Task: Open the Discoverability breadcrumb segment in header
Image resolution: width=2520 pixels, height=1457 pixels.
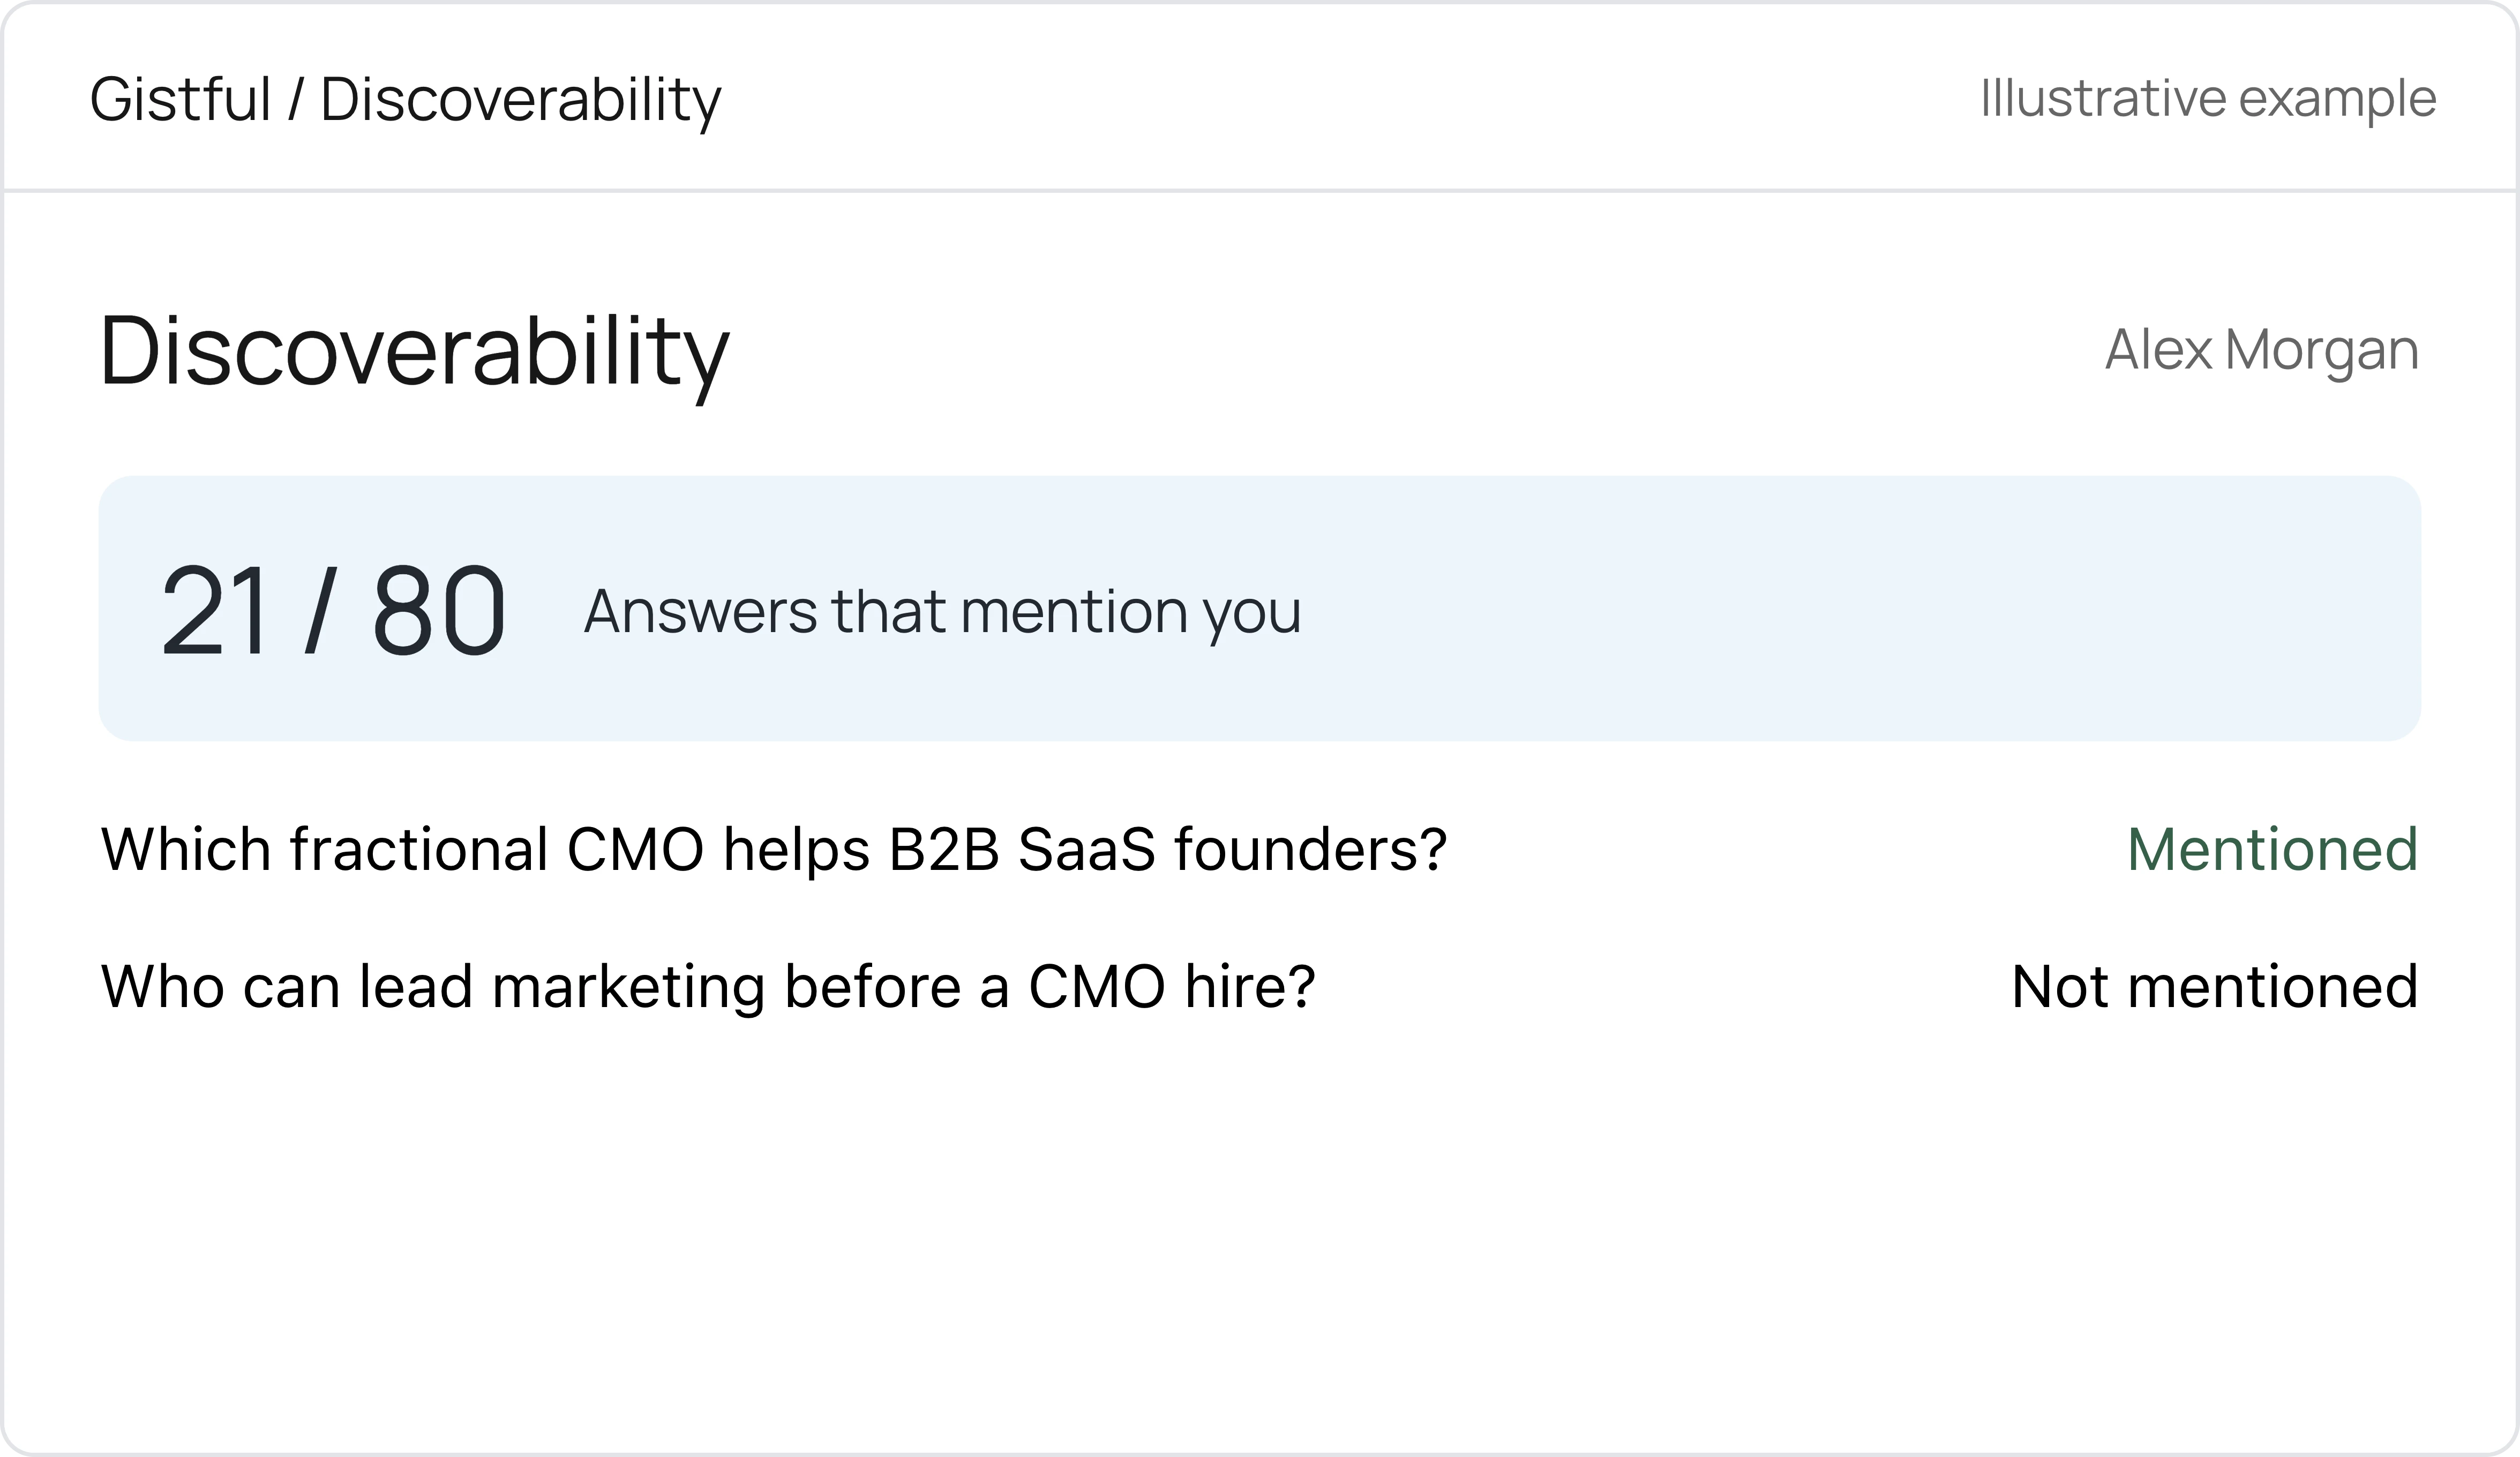Action: pyautogui.click(x=521, y=101)
